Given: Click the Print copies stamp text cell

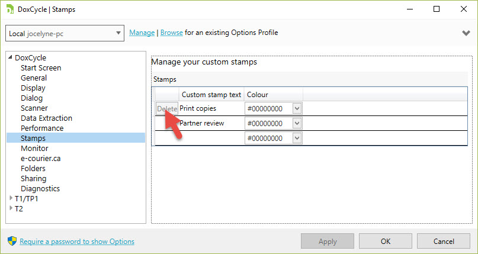Looking at the screenshot, I should point(211,108).
